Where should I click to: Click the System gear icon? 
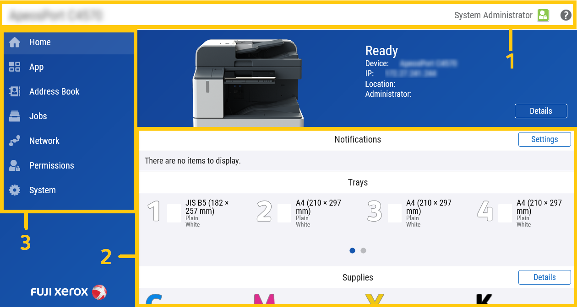(x=15, y=191)
